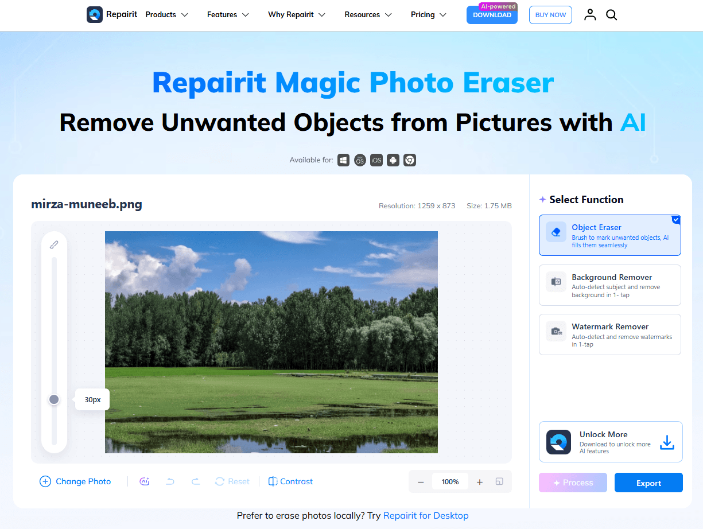Screen dimensions: 703x529
Task: Click the Background Remover icon
Action: pos(556,282)
